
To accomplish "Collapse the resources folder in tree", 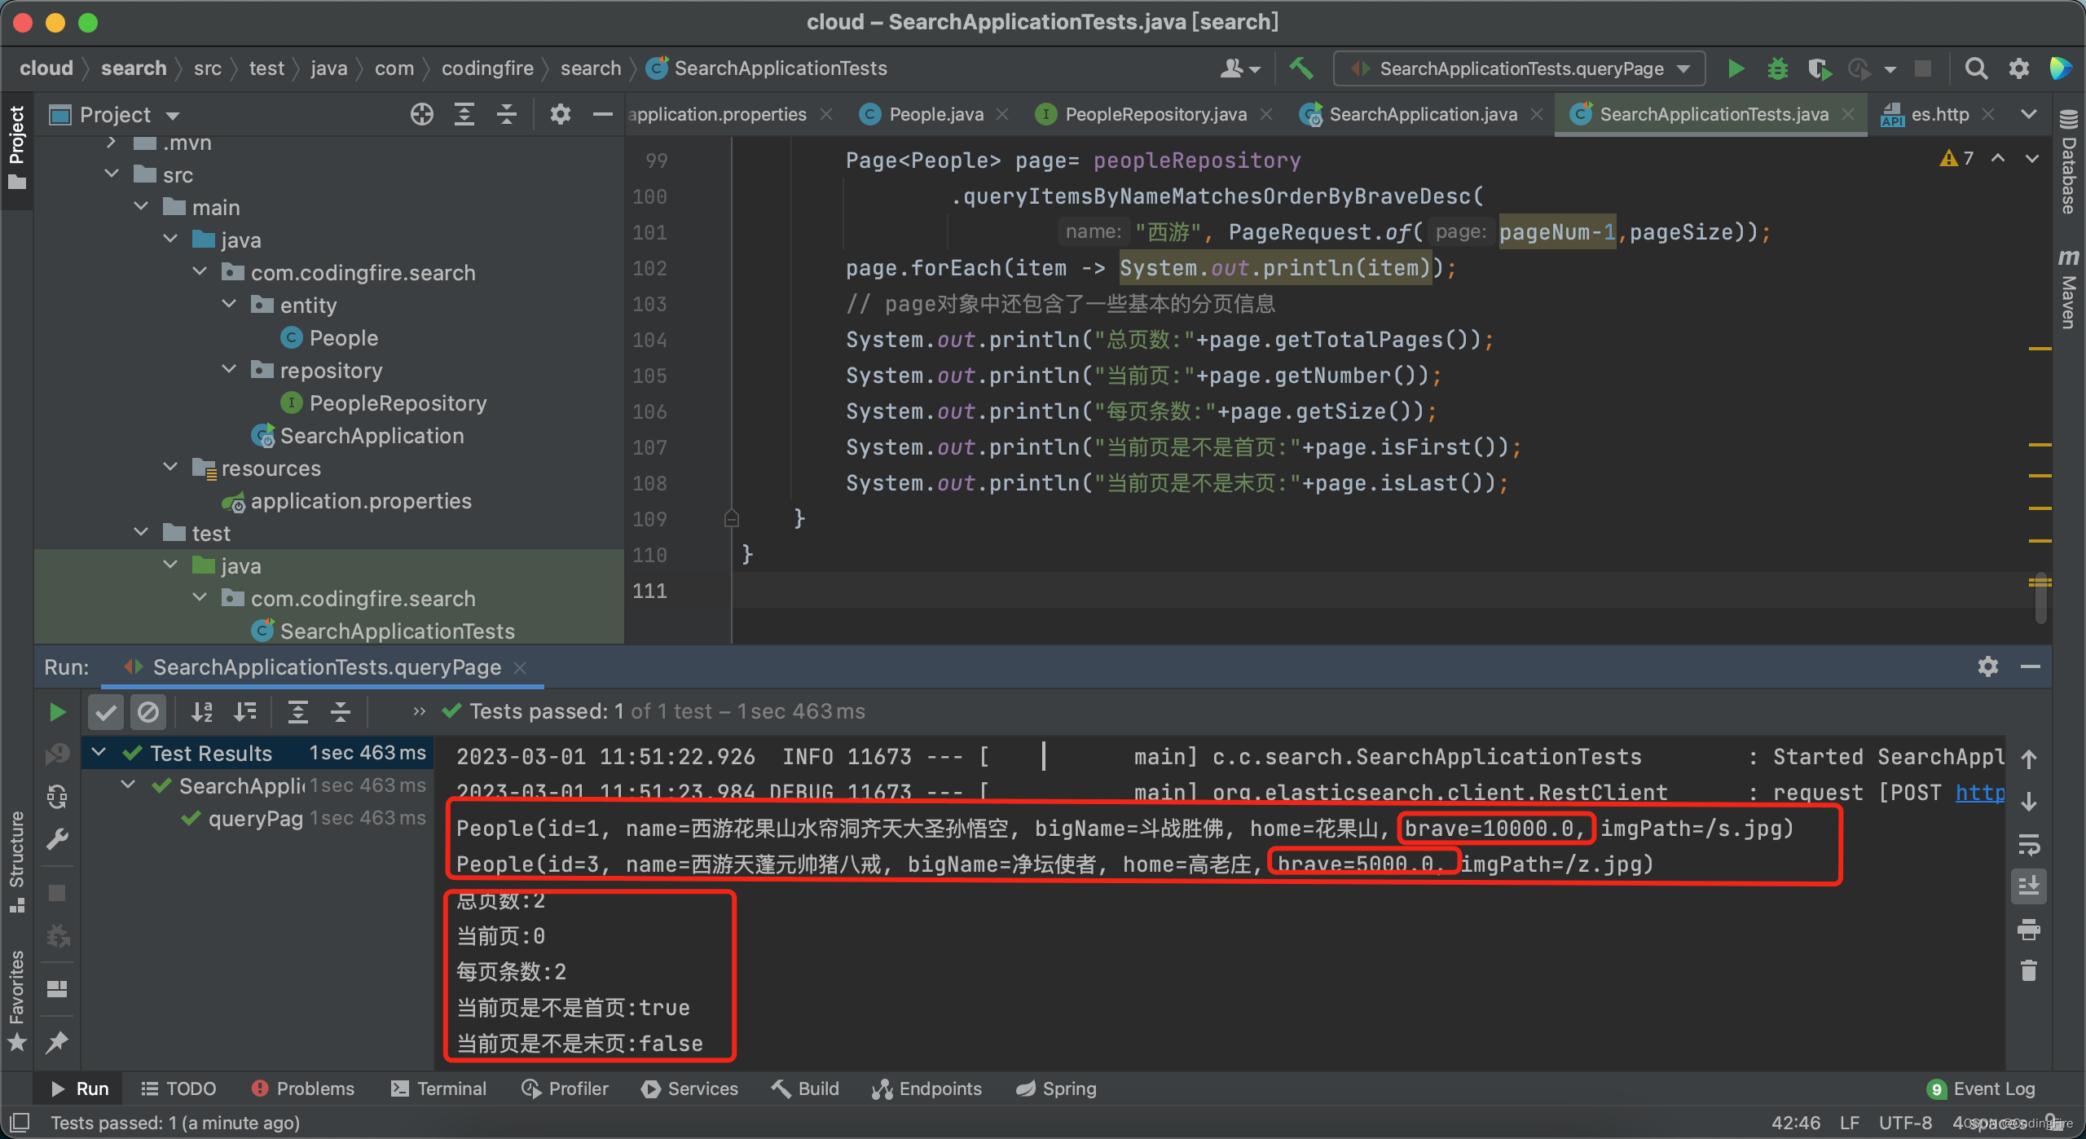I will (x=171, y=468).
